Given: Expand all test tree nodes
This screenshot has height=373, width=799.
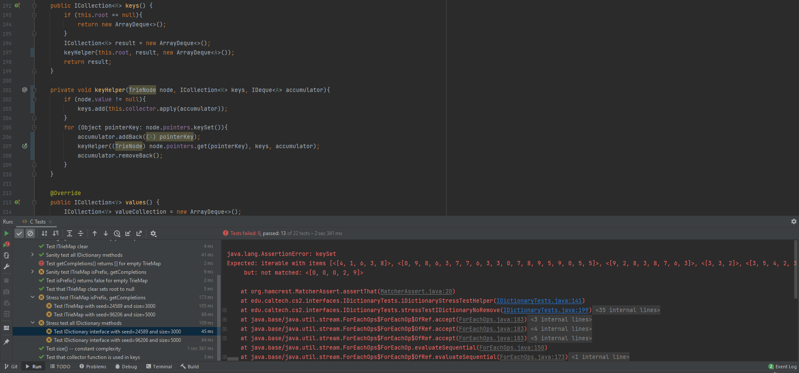Looking at the screenshot, I should coord(69,233).
